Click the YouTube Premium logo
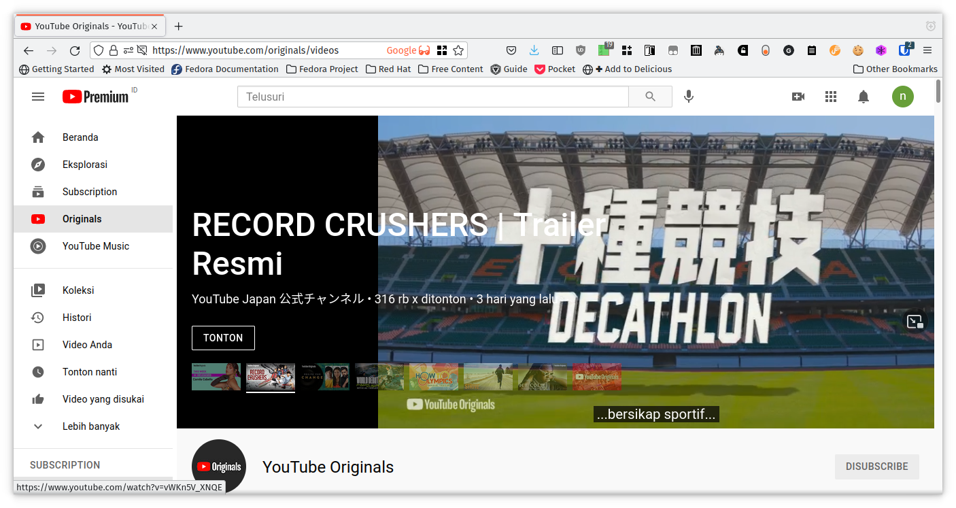 pos(95,97)
